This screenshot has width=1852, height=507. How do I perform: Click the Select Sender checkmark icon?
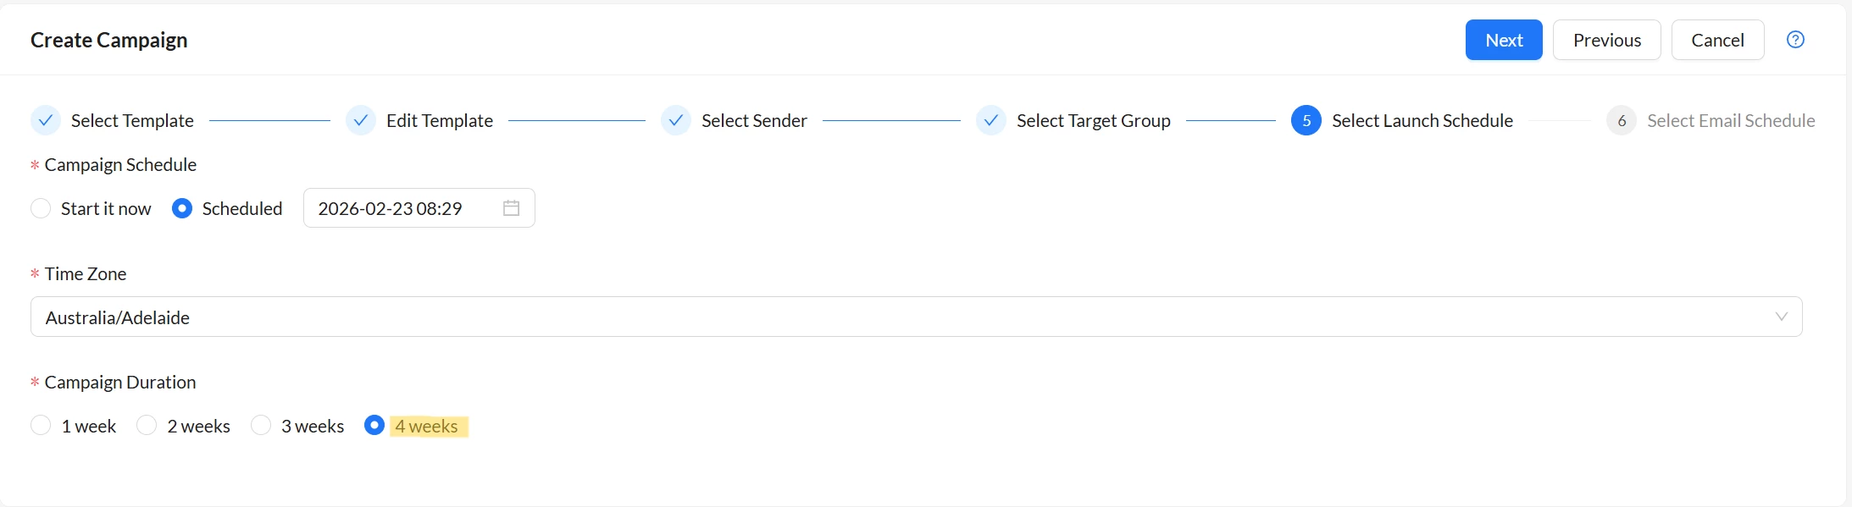click(676, 121)
